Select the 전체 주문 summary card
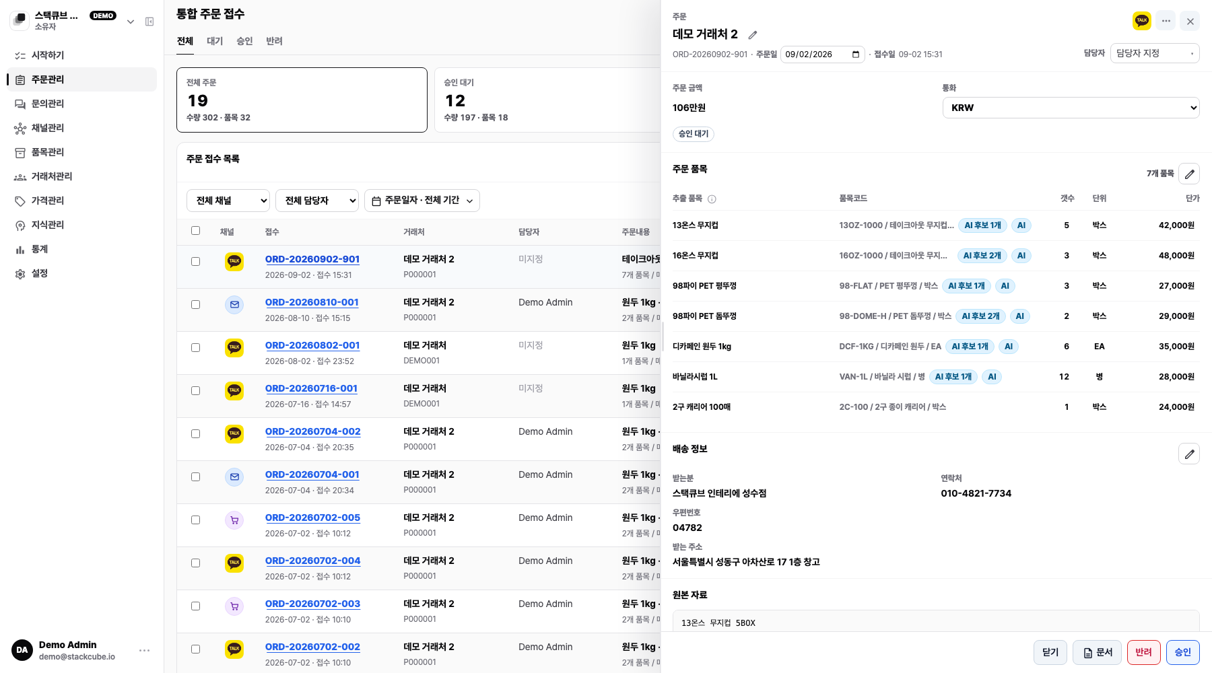Viewport: 1212px width, 673px height. [x=302, y=100]
